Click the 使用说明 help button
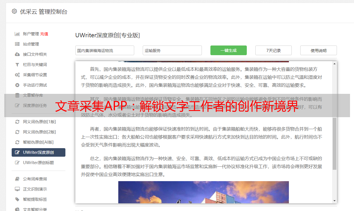 318,50
